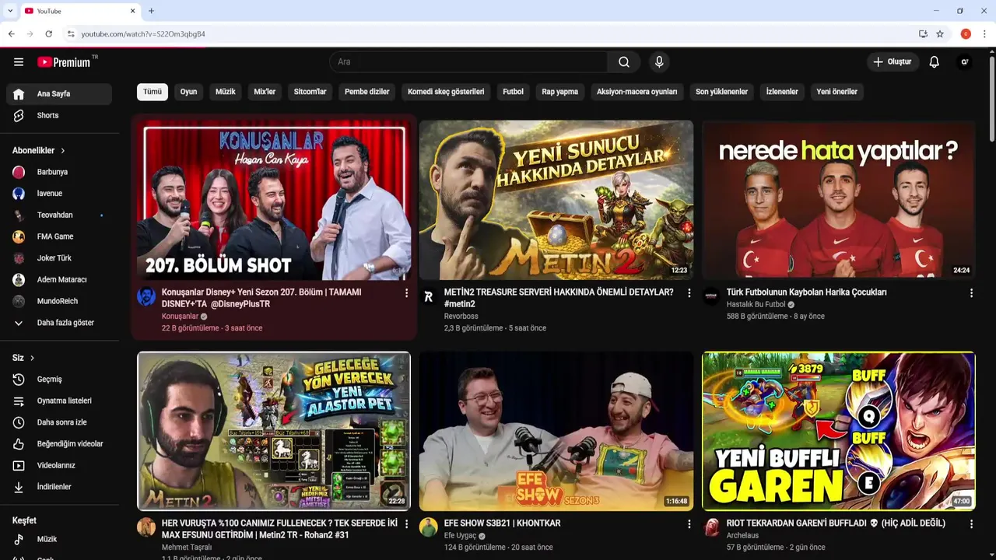The height and width of the screenshot is (560, 996).
Task: Select the Son yüklenenler filter chip
Action: click(x=721, y=92)
